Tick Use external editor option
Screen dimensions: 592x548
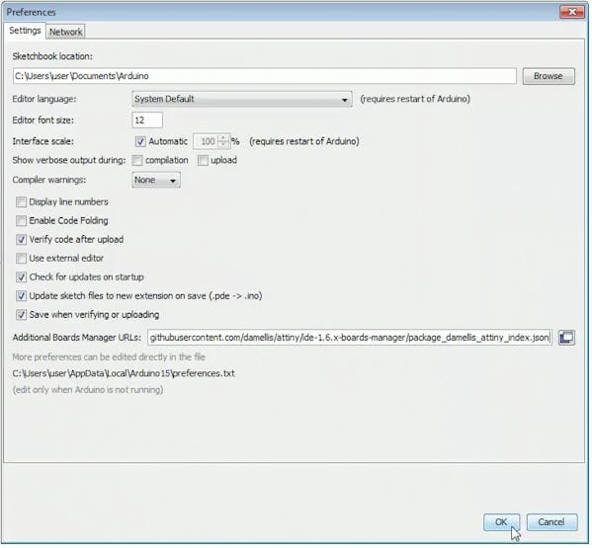click(21, 259)
